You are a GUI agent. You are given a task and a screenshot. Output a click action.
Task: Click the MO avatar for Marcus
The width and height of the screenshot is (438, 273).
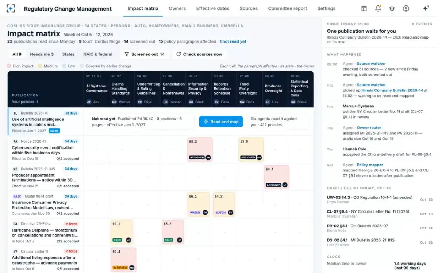pyautogui.click(x=114, y=102)
